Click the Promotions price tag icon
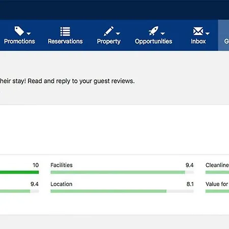This screenshot has height=229, width=229. 19,31
